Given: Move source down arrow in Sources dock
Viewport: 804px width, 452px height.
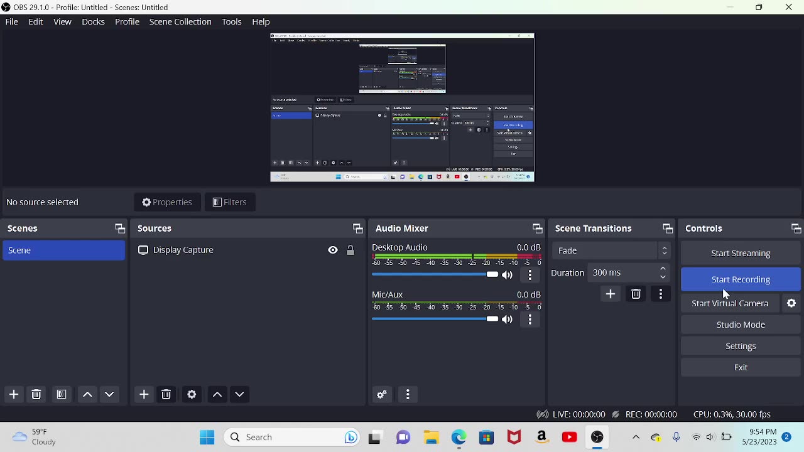Looking at the screenshot, I should (x=239, y=394).
